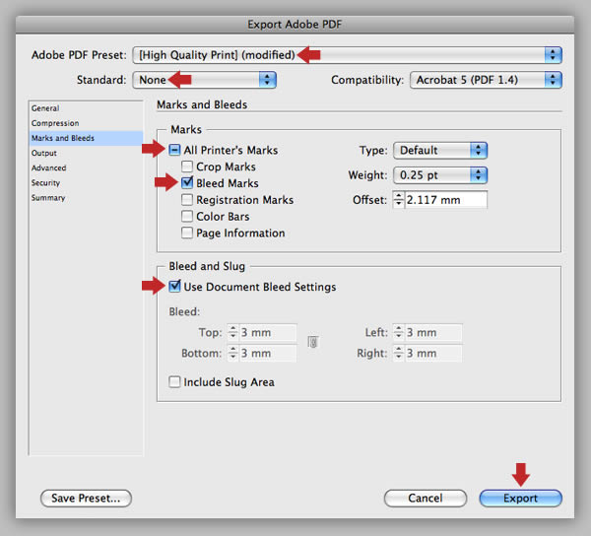This screenshot has height=536, width=591.
Task: Click the Right bleed stepper arrows
Action: [398, 353]
